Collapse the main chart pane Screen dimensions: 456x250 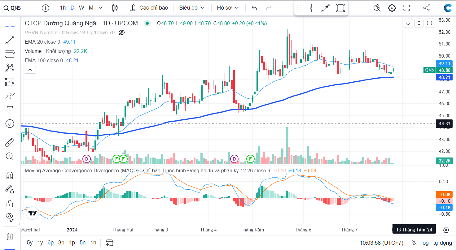(419, 23)
